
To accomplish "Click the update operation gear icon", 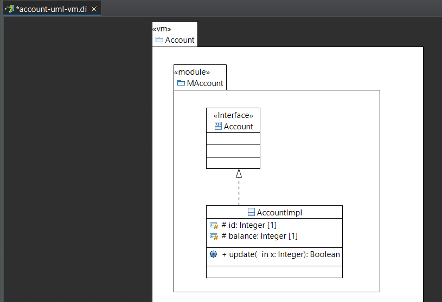I will point(213,254).
